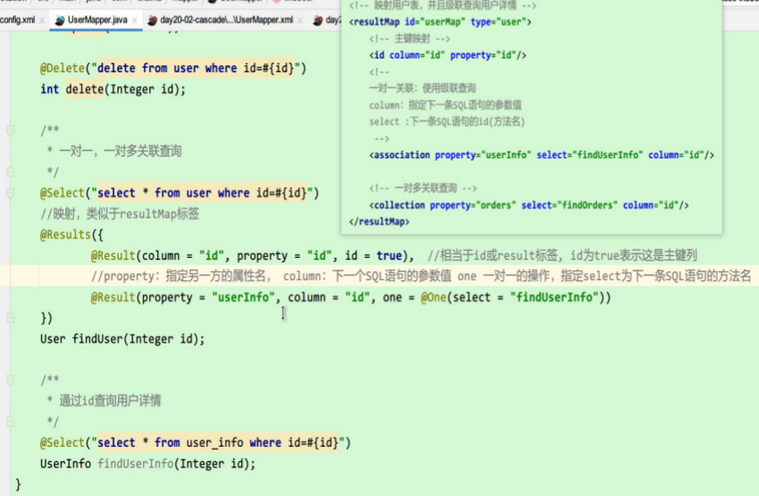
Task: Click the resultMap id="userMap" tag in popup
Action: [440, 21]
